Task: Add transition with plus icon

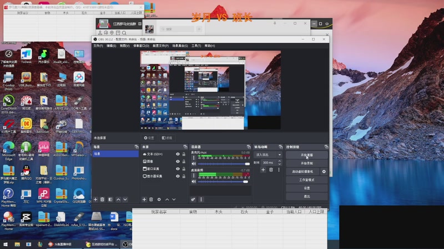Action: click(263, 170)
